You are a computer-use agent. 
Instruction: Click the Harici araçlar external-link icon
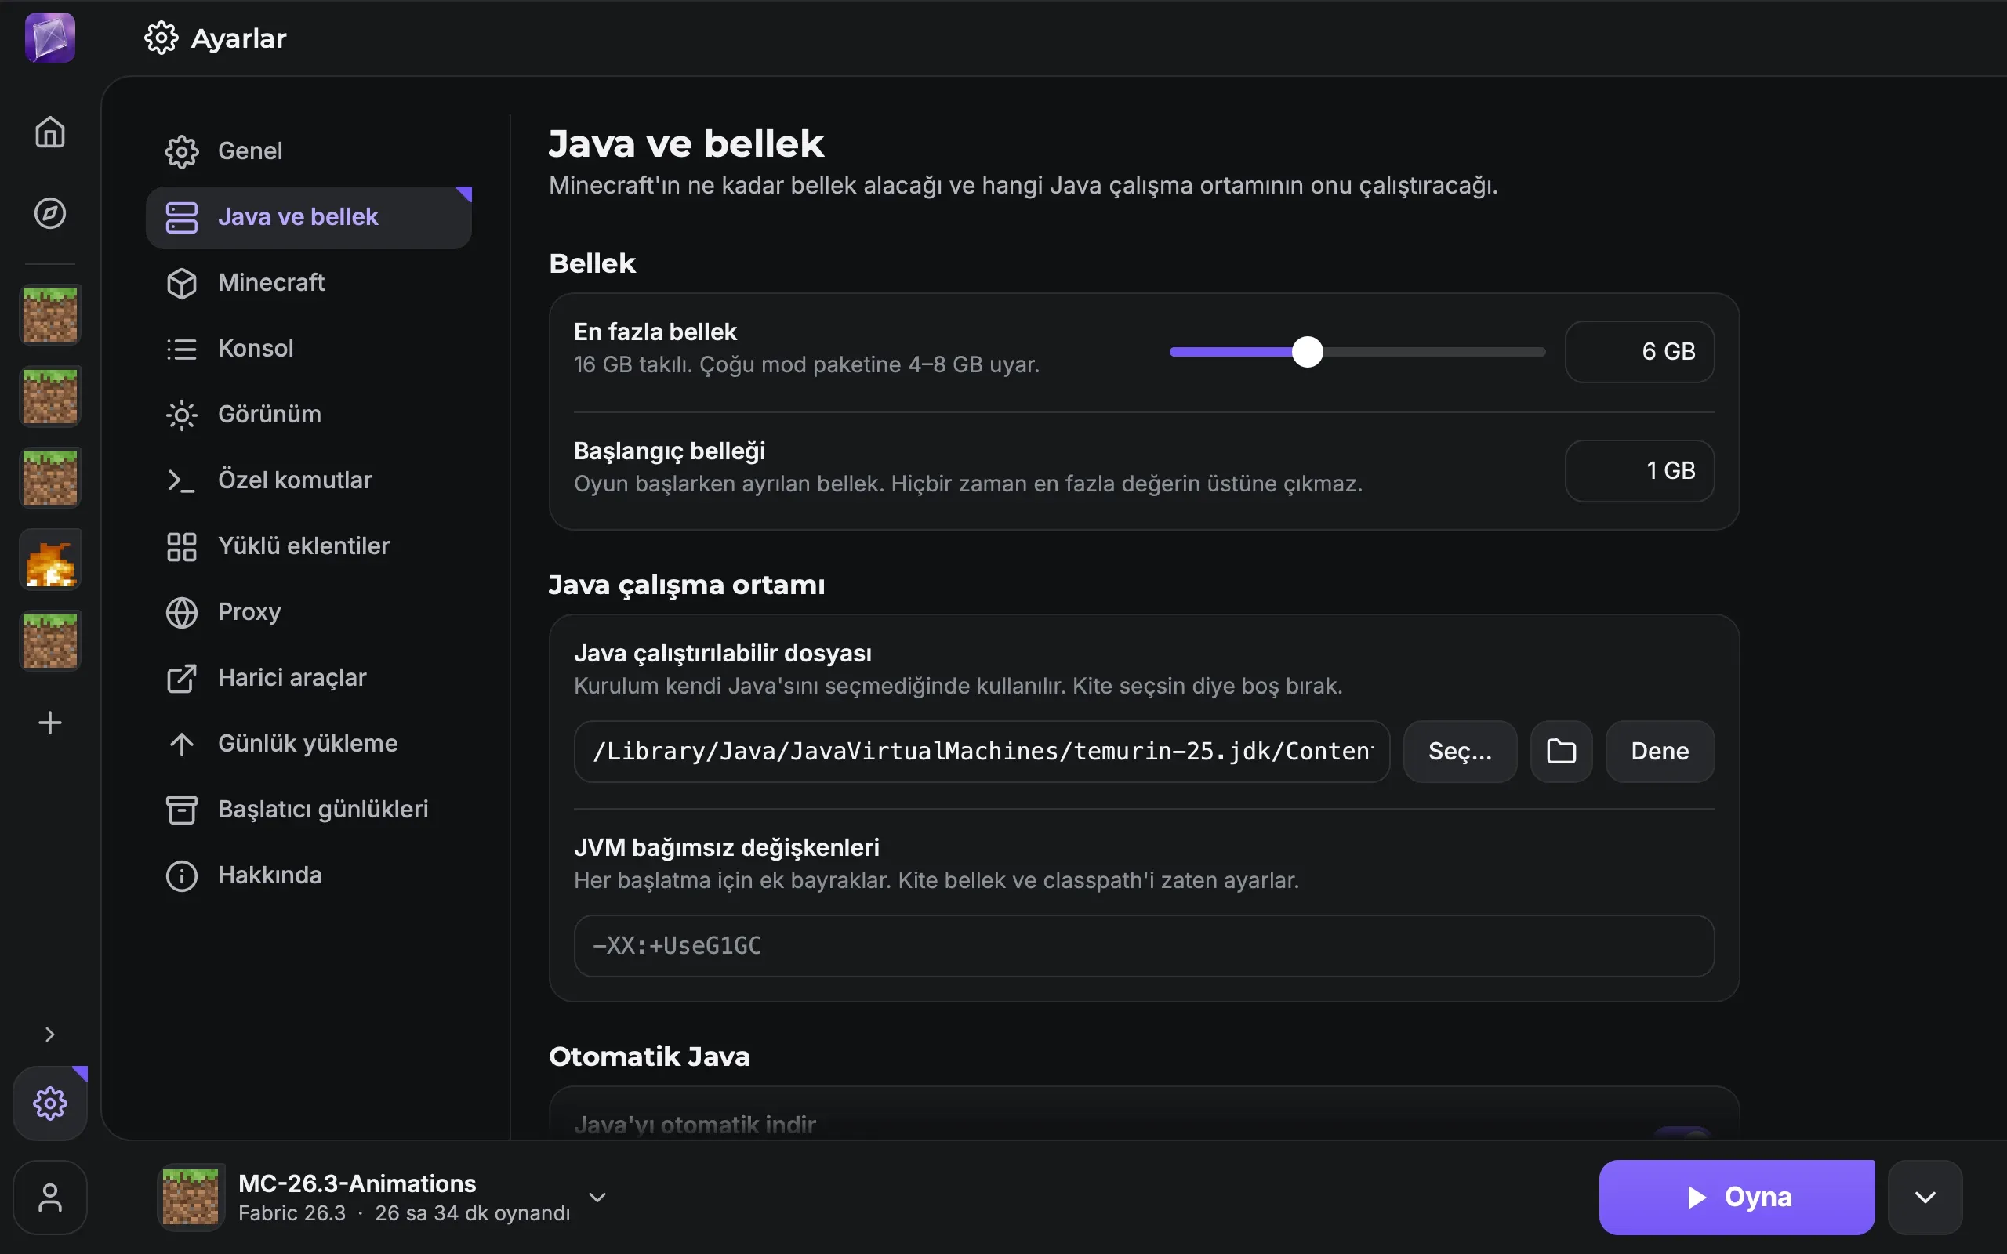tap(182, 679)
